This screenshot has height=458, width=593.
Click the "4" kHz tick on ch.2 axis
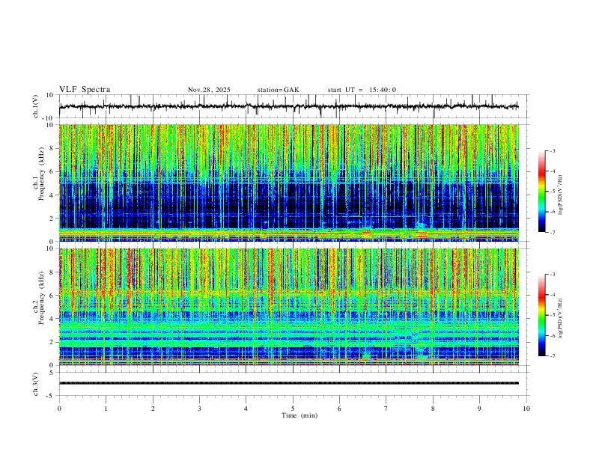pyautogui.click(x=52, y=319)
